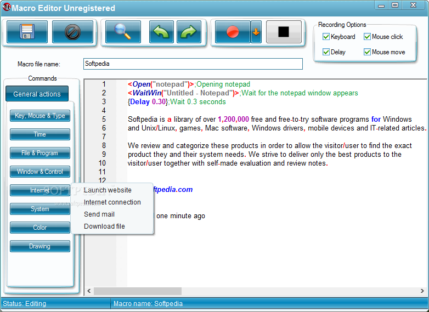Maximize the Macro Editor window
The height and width of the screenshot is (312, 429).
point(395,5)
